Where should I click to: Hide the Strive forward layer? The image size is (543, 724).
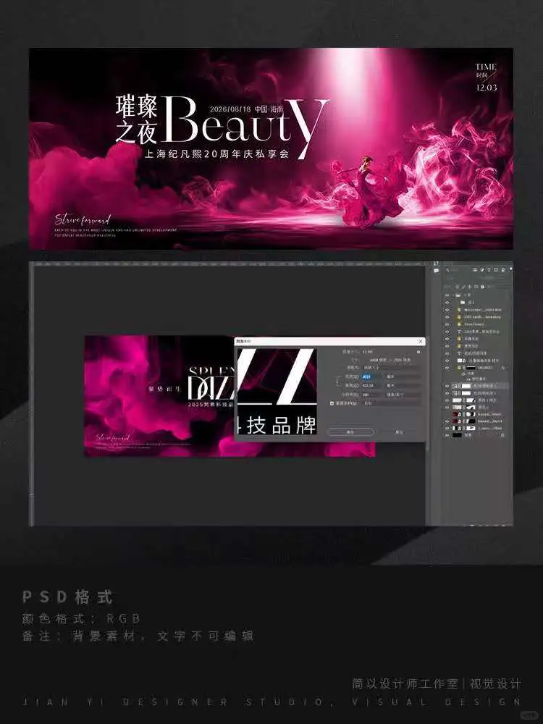coord(447,324)
